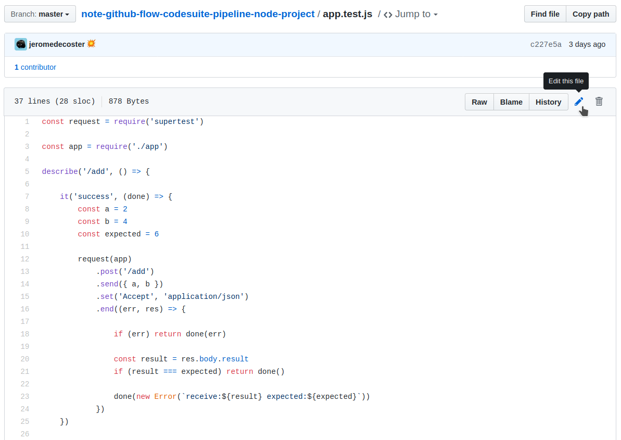Click the Copy path button
The height and width of the screenshot is (440, 621).
(x=590, y=14)
